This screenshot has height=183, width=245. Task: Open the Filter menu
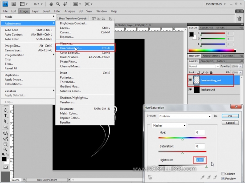click(x=57, y=11)
